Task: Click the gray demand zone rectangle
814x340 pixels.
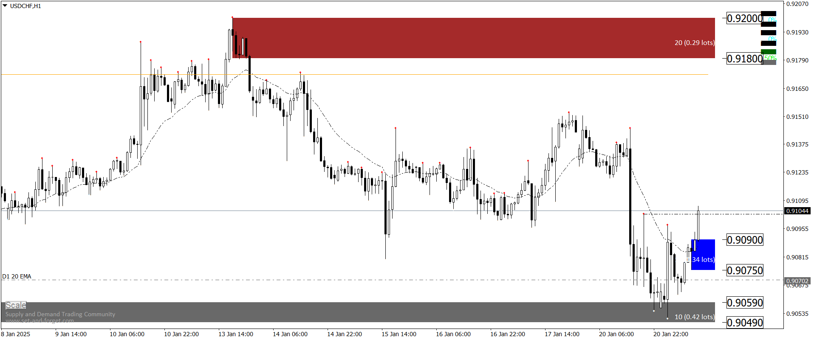Action: click(358, 312)
